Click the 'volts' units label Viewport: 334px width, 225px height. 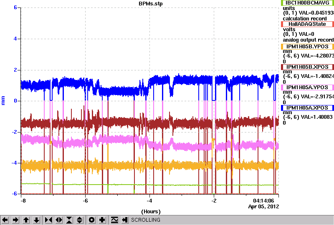(x=289, y=30)
